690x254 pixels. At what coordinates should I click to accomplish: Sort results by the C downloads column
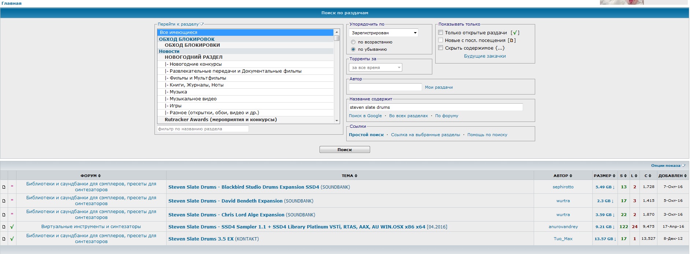click(648, 176)
